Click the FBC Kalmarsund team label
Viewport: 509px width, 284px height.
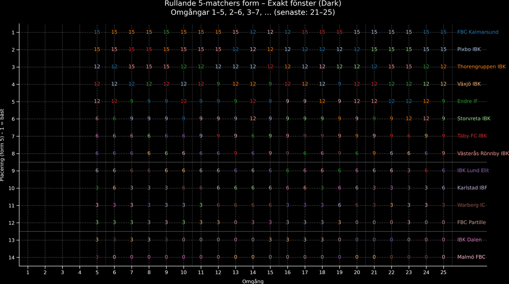(478, 32)
